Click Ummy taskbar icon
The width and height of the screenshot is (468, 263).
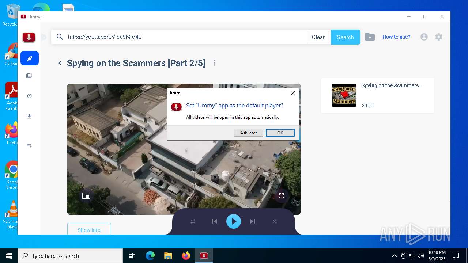click(x=204, y=256)
